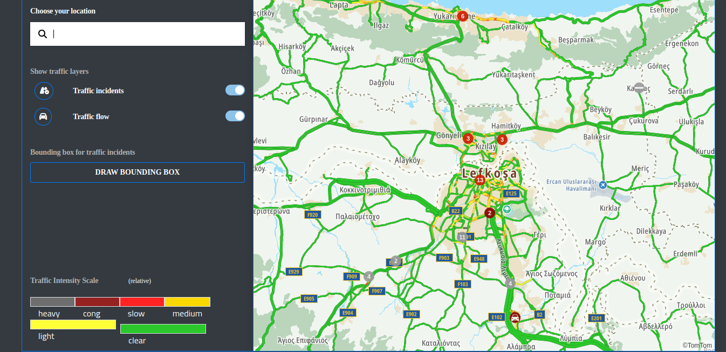Click the gray cluster marker showing 11
Viewport: 726px width, 352px height.
coord(462,237)
